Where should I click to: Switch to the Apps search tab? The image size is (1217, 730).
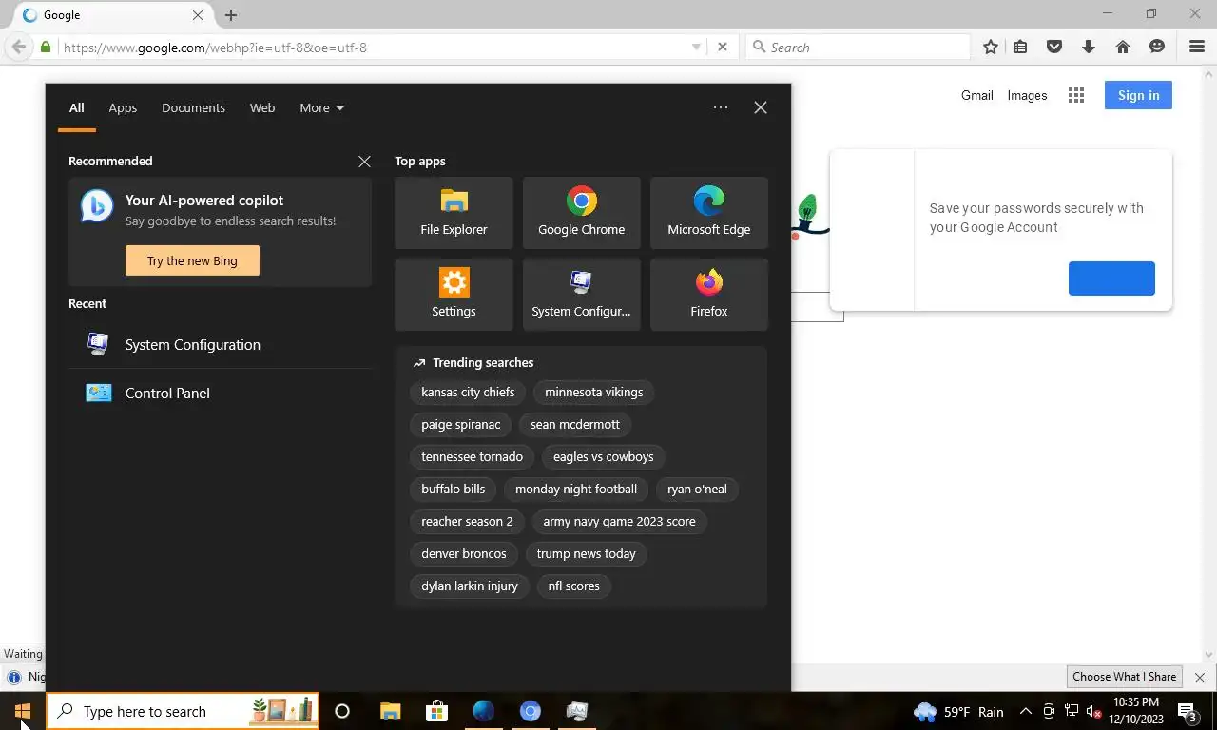pyautogui.click(x=123, y=107)
